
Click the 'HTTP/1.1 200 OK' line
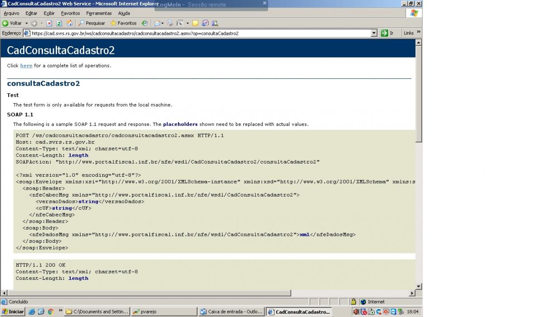tap(41, 265)
